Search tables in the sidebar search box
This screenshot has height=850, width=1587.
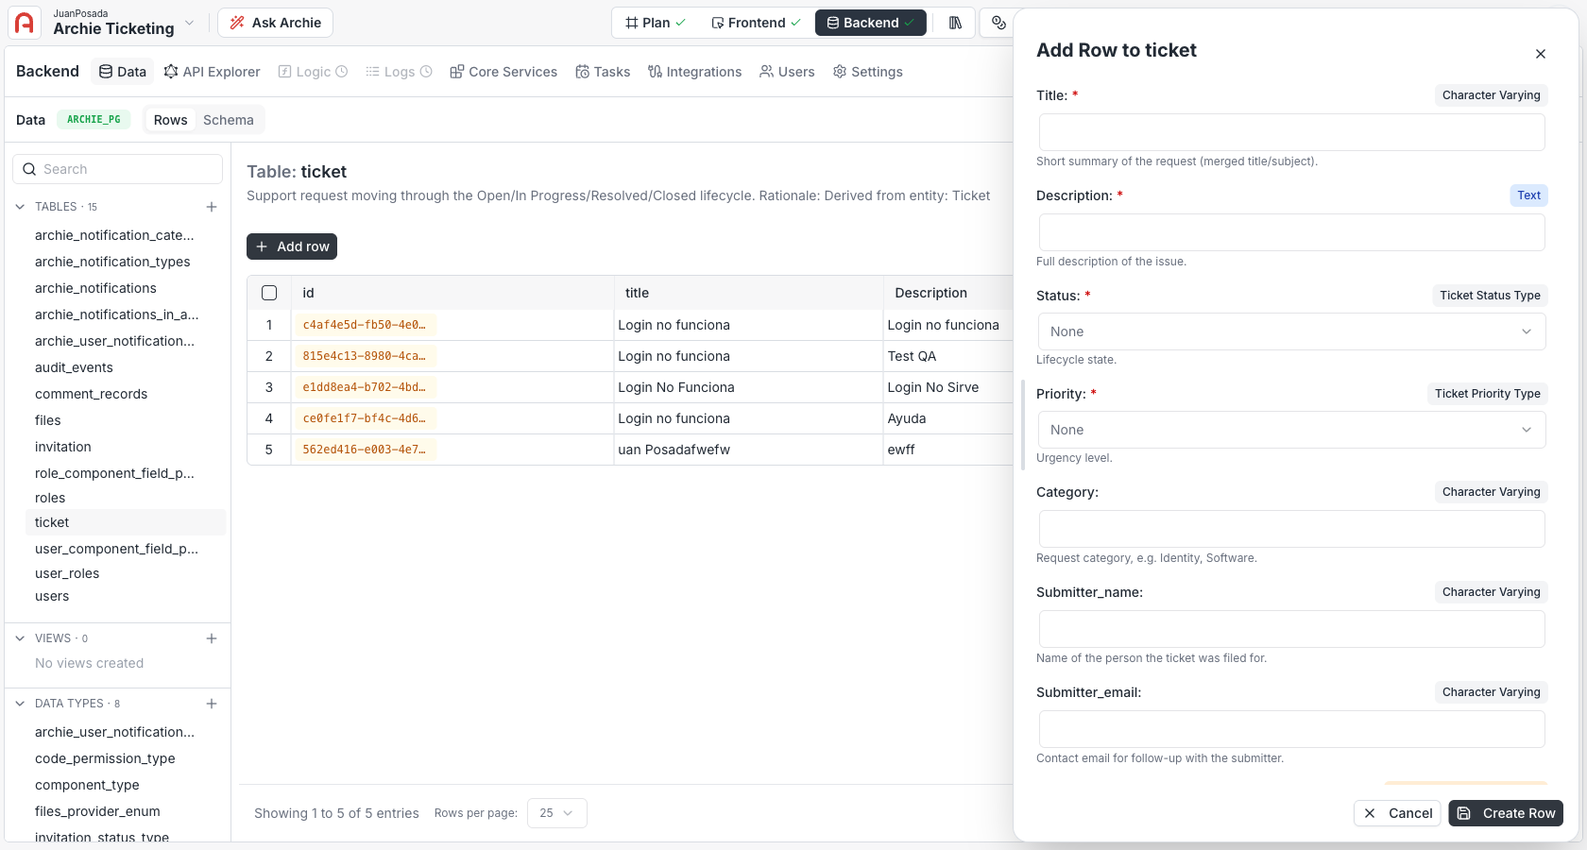[118, 169]
